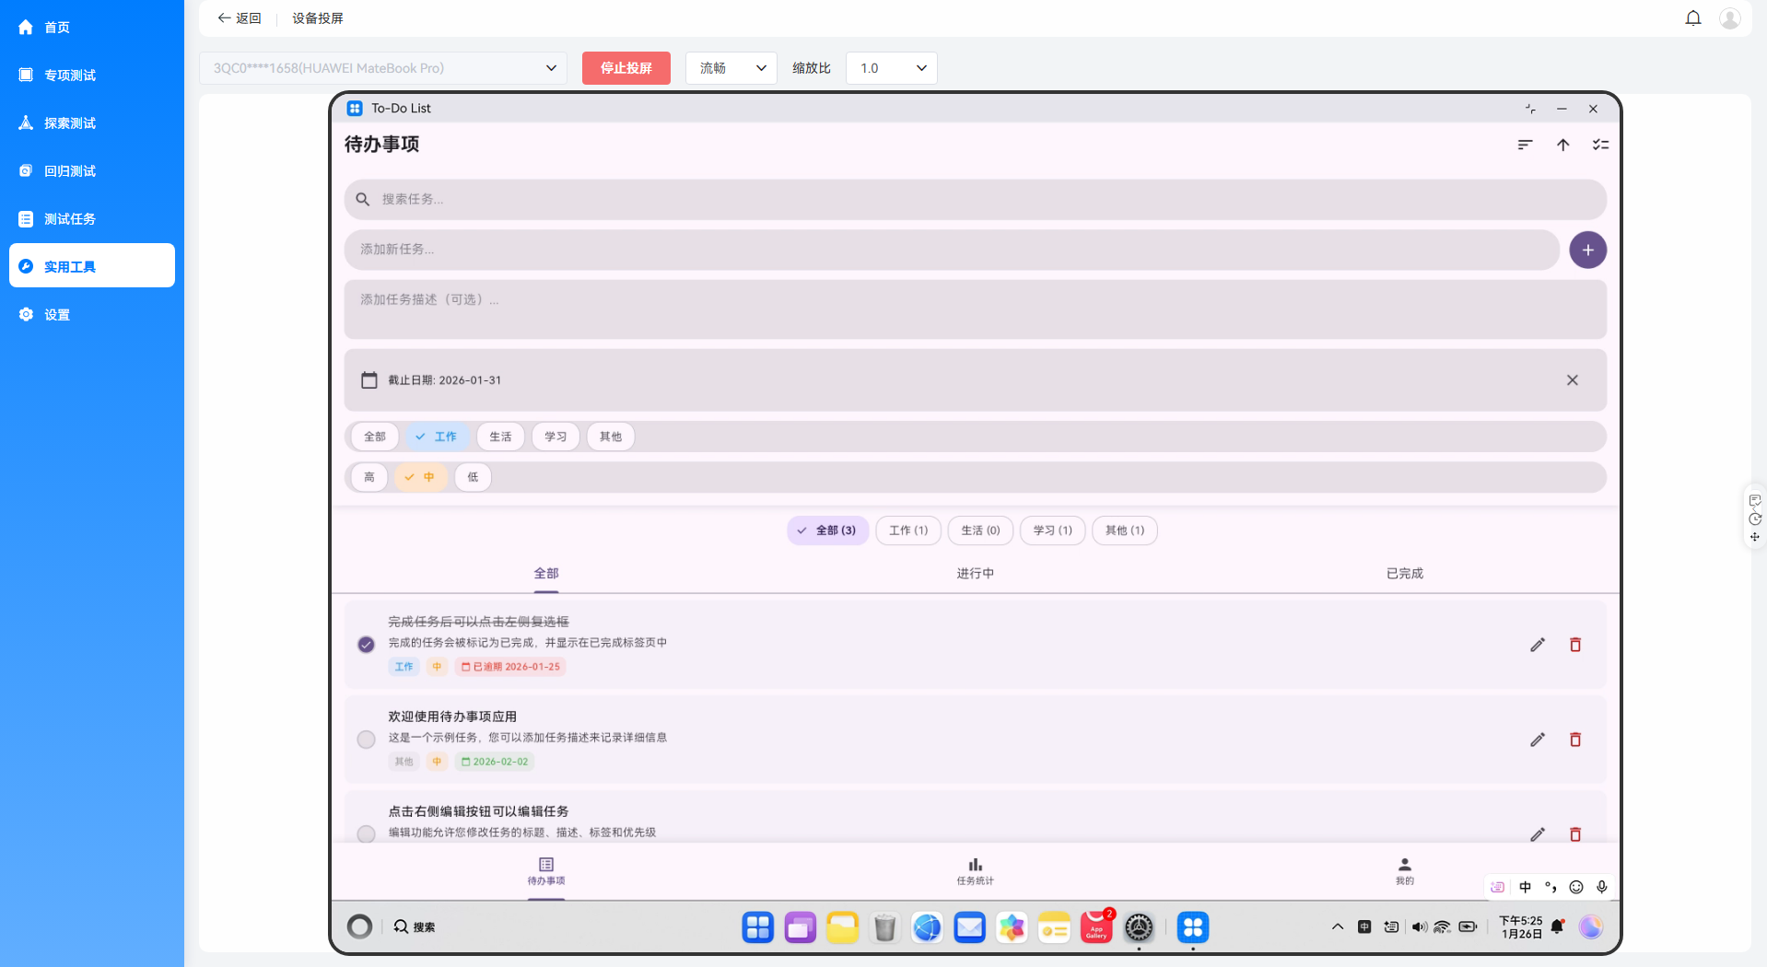
Task: Delete the task 欢迎使用待办事项应用
Action: (1574, 740)
